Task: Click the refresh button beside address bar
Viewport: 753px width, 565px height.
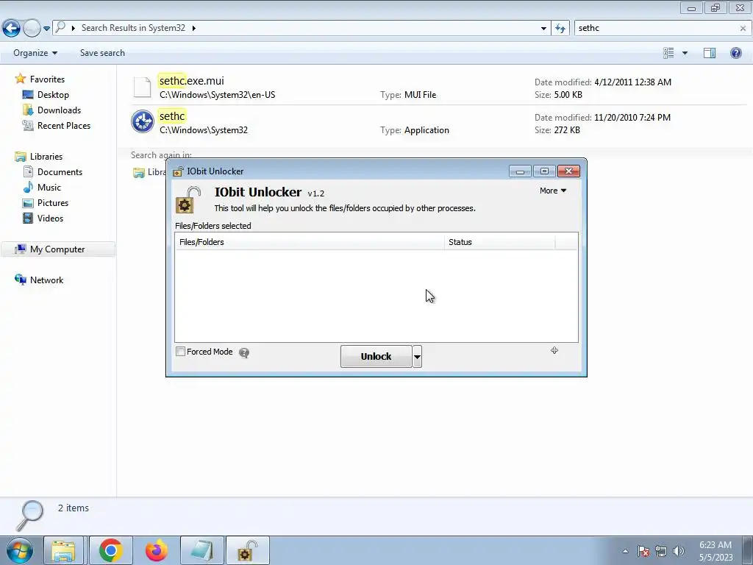Action: 560,29
